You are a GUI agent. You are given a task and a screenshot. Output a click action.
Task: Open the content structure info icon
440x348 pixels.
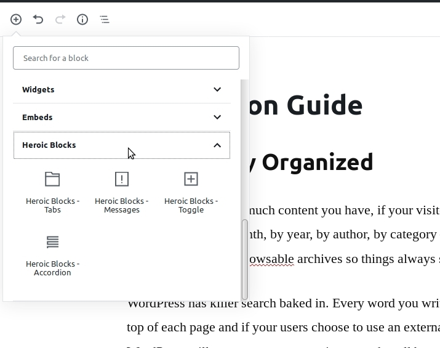point(82,19)
